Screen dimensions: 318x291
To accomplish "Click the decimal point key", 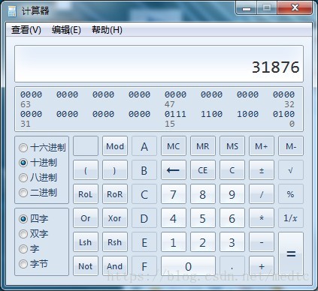I will click(x=232, y=266).
